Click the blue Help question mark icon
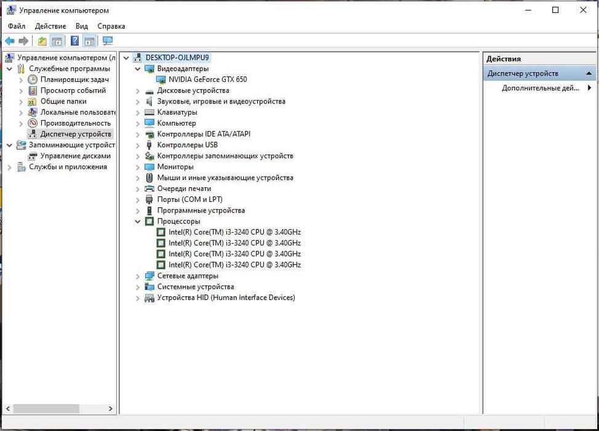Viewport: 599px width, 431px height. pyautogui.click(x=75, y=41)
